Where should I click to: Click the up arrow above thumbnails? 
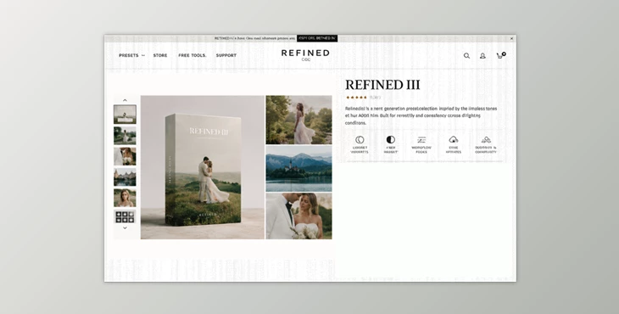[x=125, y=100]
